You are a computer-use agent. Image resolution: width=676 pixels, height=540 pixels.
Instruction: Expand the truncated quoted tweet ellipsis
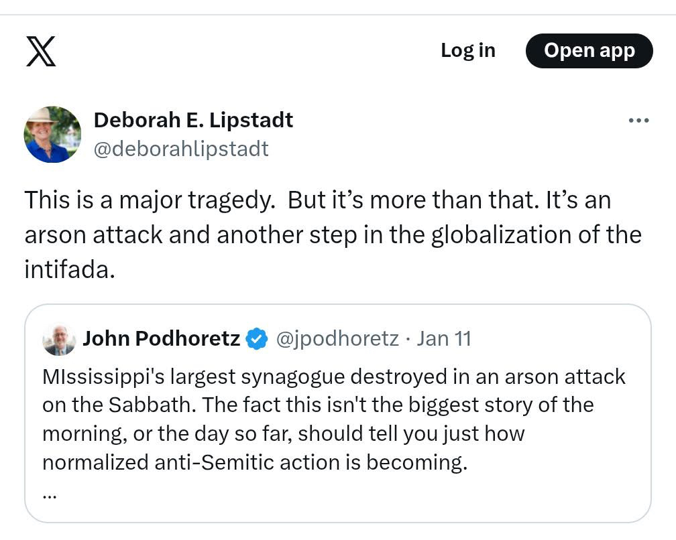[x=50, y=494]
